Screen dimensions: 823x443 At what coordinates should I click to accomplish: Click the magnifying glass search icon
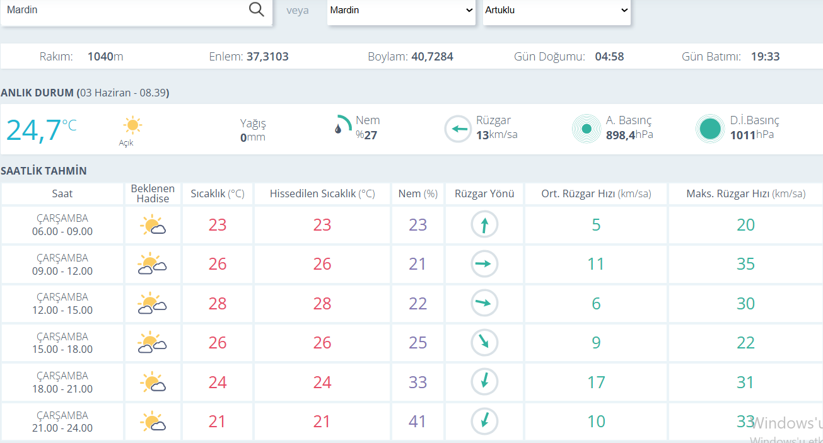coord(256,9)
